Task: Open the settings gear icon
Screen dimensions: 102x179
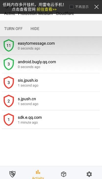Action: pyautogui.click(x=89, y=174)
